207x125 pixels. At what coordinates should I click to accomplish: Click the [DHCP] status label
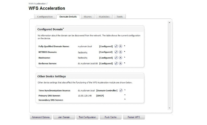point(100,95)
